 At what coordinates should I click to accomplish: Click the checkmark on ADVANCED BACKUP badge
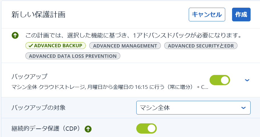coord(31,46)
